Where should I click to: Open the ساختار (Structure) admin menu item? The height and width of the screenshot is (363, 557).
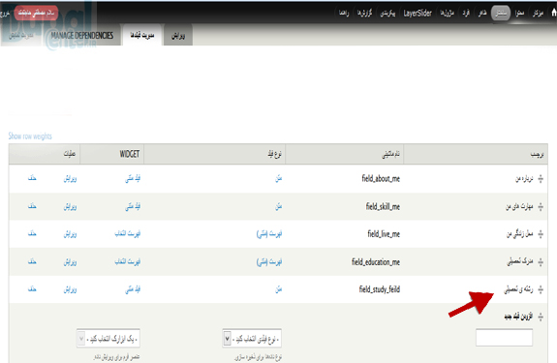point(501,14)
